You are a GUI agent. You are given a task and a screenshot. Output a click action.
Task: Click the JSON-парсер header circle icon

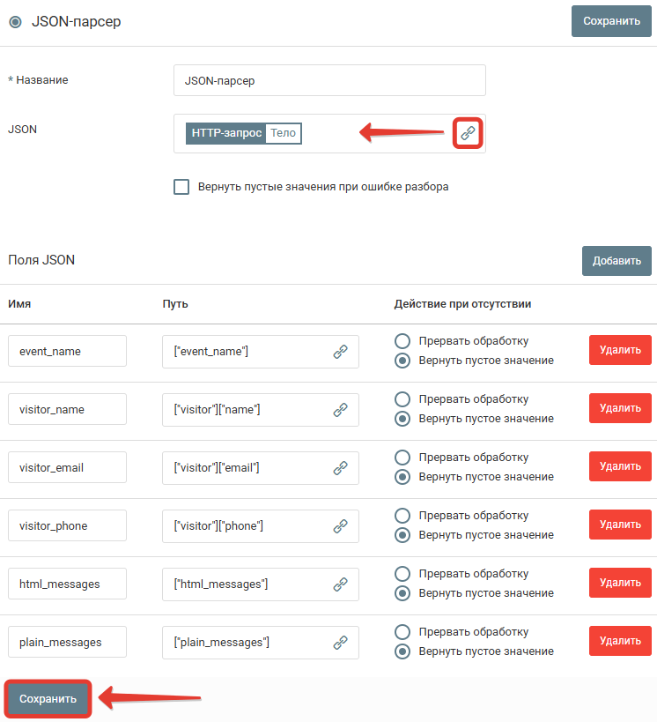click(15, 22)
